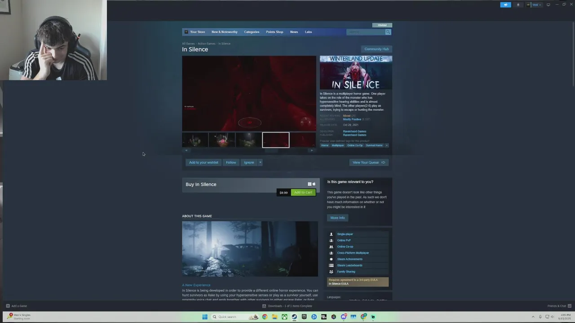This screenshot has width=575, height=323.
Task: Click the Single-player feature link
Action: pyautogui.click(x=345, y=234)
